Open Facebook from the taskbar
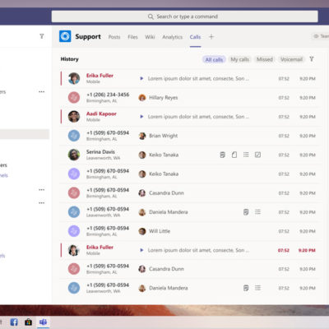The image size is (329, 329). point(14,322)
